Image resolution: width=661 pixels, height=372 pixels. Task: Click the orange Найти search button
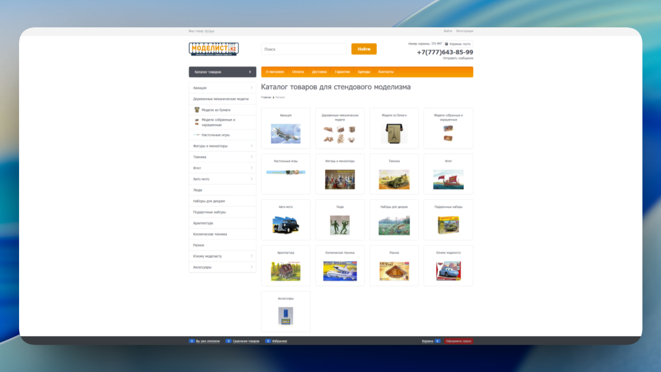click(x=364, y=49)
